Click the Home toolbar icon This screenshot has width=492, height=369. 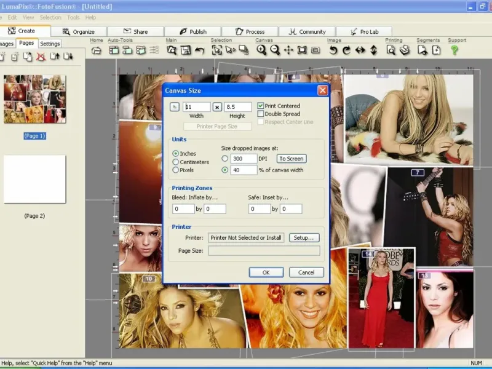pyautogui.click(x=97, y=50)
